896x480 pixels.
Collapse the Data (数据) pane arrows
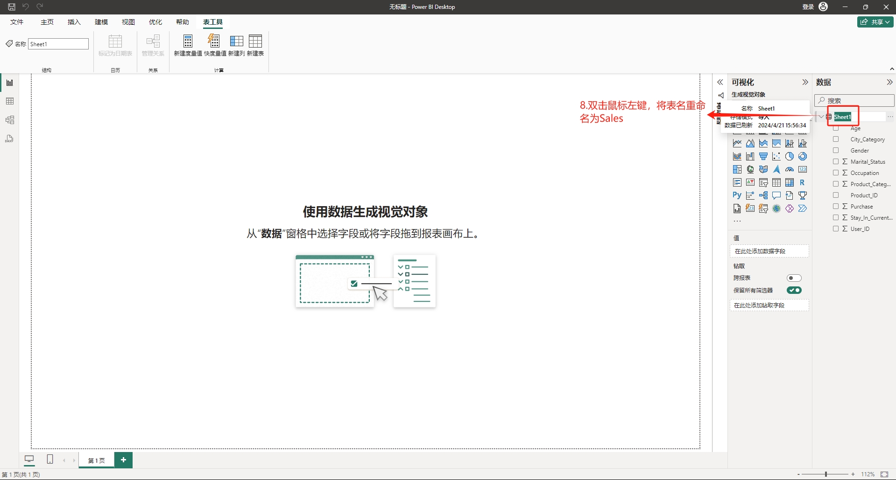point(889,82)
